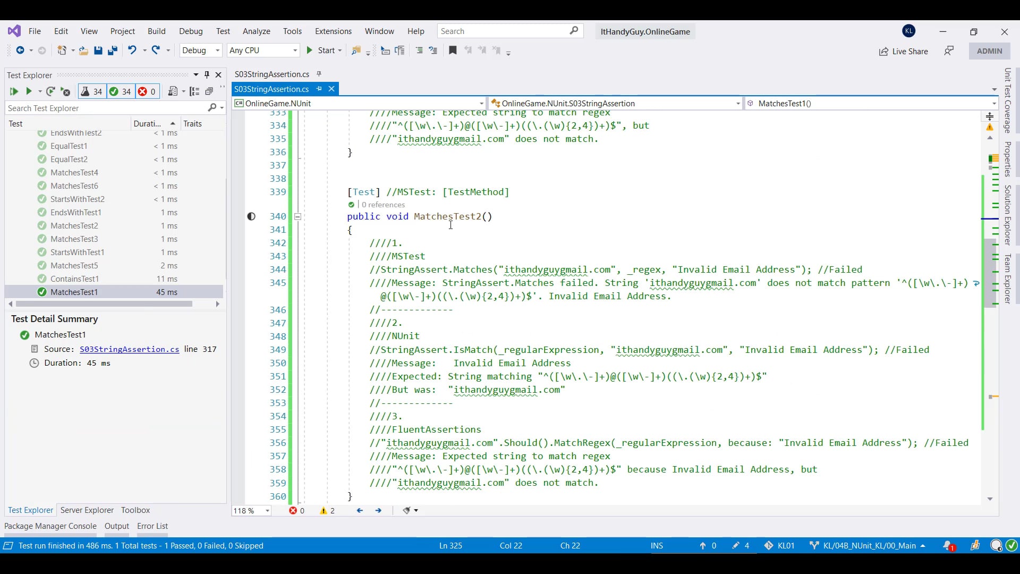Click notifications bell in status bar
The height and width of the screenshot is (574, 1020).
tap(948, 545)
